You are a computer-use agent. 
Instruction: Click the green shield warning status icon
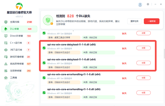point(48,20)
